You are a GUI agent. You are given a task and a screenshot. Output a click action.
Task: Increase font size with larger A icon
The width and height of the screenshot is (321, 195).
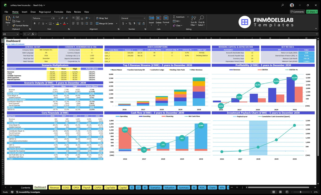(63, 18)
